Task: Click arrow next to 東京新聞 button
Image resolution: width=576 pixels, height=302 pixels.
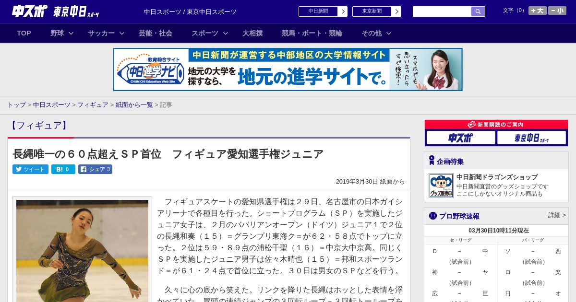Action: point(396,12)
